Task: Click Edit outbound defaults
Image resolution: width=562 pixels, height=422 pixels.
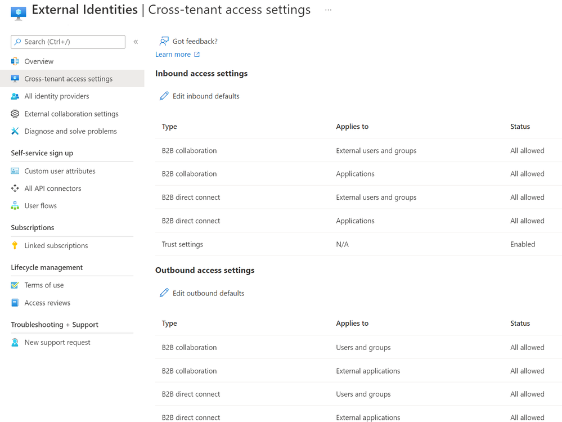Action: 202,293
